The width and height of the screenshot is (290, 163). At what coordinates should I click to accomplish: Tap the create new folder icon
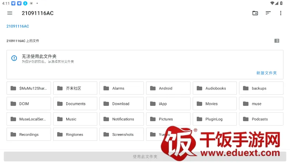pyautogui.click(x=255, y=13)
